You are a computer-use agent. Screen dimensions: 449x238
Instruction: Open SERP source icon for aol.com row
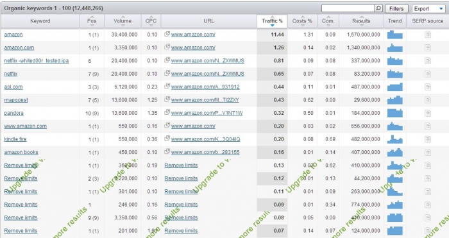pos(428,87)
